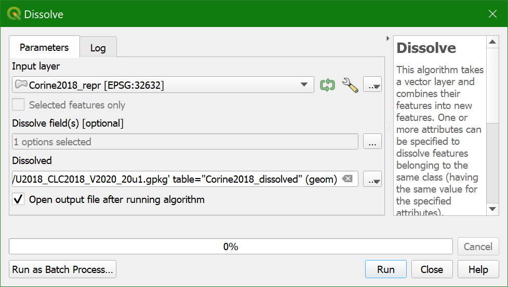Close the Dissolve dialog with X

492,14
